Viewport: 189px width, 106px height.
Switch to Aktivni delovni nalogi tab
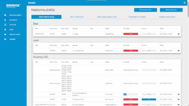[x=46, y=17]
